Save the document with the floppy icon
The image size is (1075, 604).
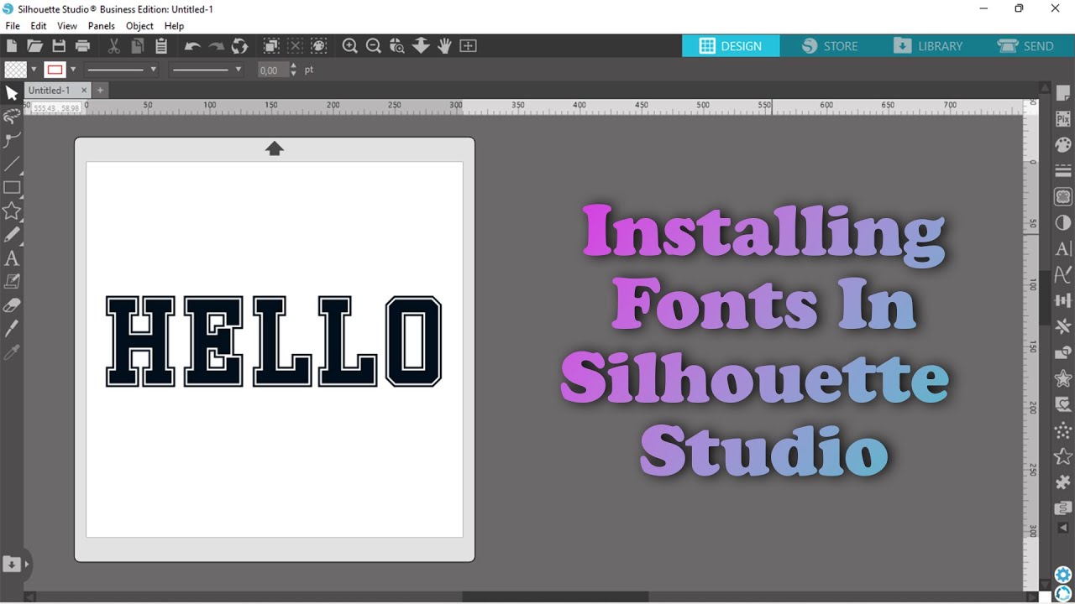click(59, 46)
